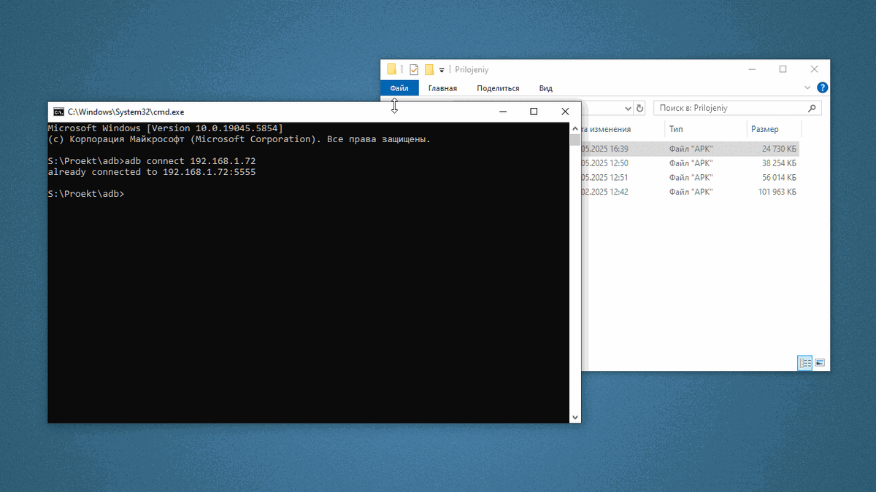Maximize the cmd.exe window
876x492 pixels.
click(534, 112)
